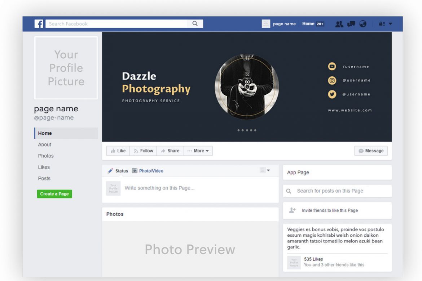Click the Facebook home icon
This screenshot has height=281, width=422.
[x=39, y=23]
